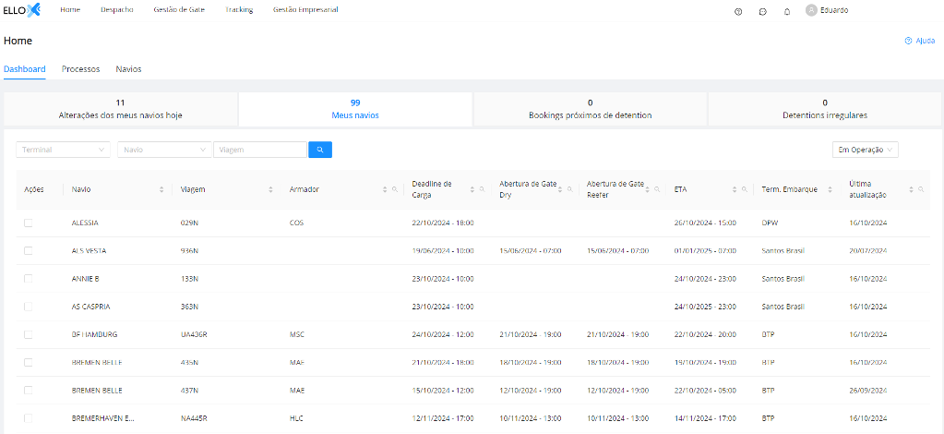Tick the checkbox for ANNIE B
This screenshot has width=944, height=434.
tap(28, 279)
